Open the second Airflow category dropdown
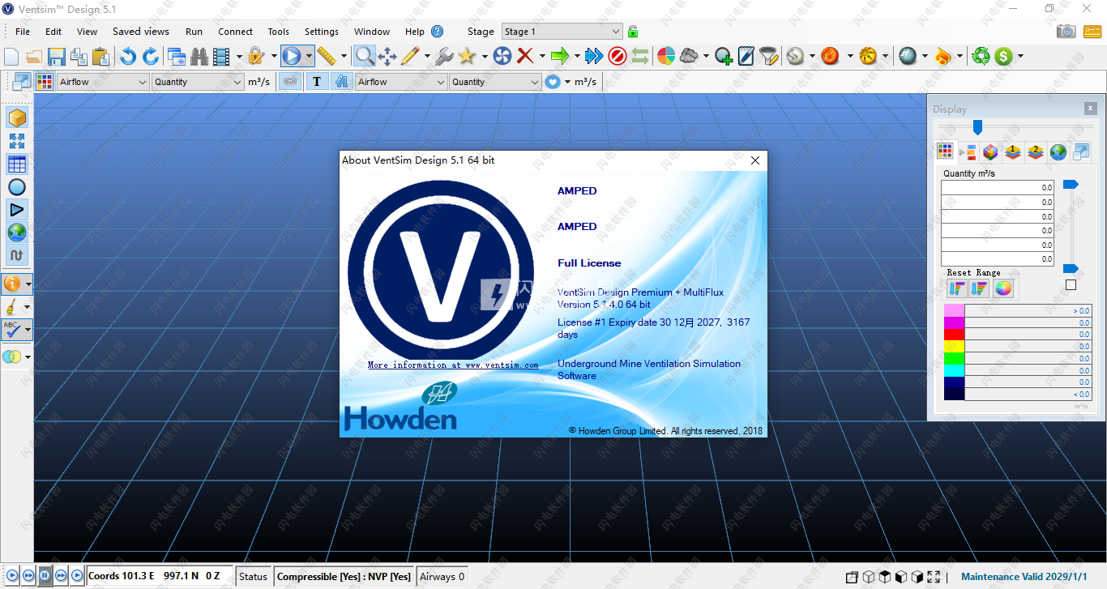Screen dimensions: 1107x589 tap(401, 82)
